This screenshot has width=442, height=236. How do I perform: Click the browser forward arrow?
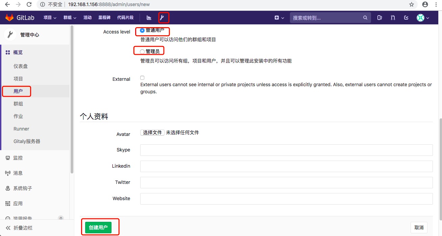coord(18,4)
